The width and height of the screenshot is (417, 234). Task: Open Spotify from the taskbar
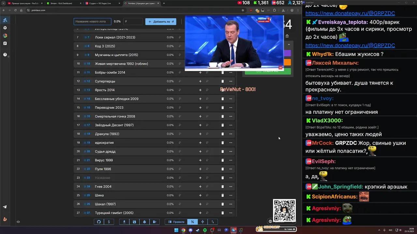[x=205, y=230]
